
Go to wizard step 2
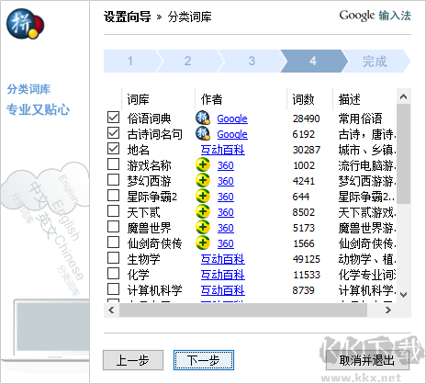[188, 61]
